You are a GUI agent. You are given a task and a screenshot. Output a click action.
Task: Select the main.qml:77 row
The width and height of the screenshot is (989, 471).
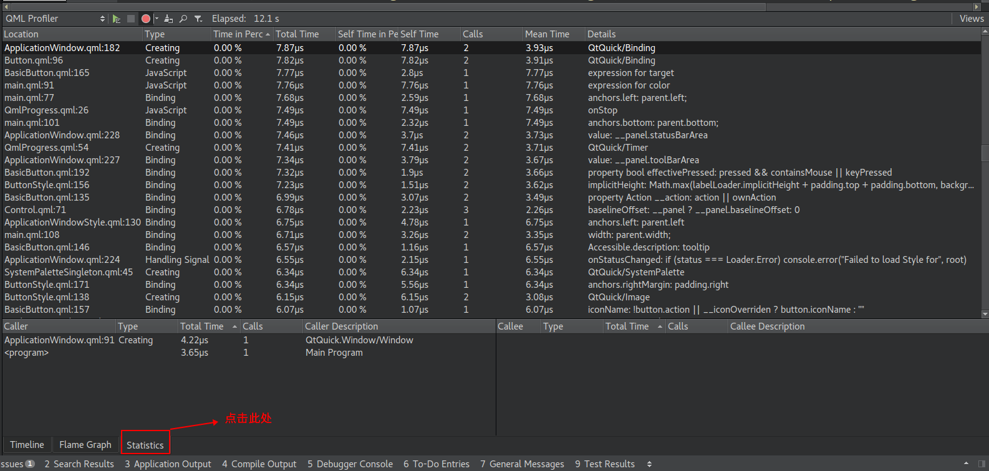pyautogui.click(x=491, y=98)
